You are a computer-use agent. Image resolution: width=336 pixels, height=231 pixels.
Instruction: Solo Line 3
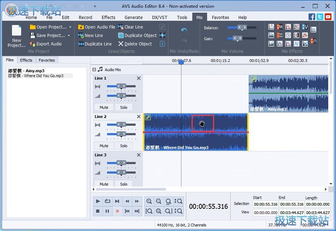click(124, 184)
